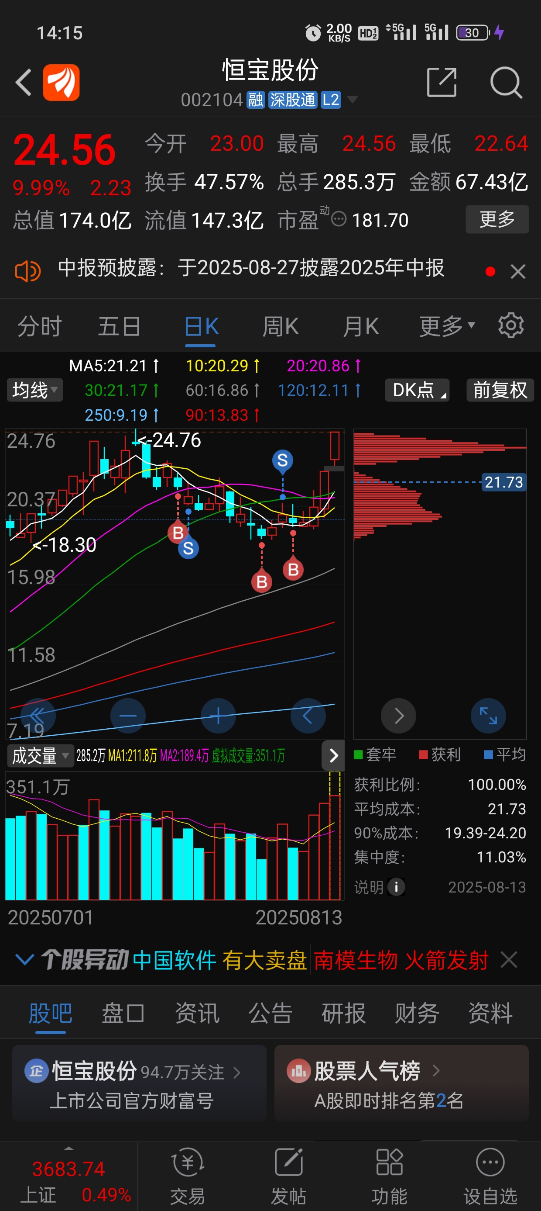Tap 更多 quote details button
The height and width of the screenshot is (1211, 541).
497,219
